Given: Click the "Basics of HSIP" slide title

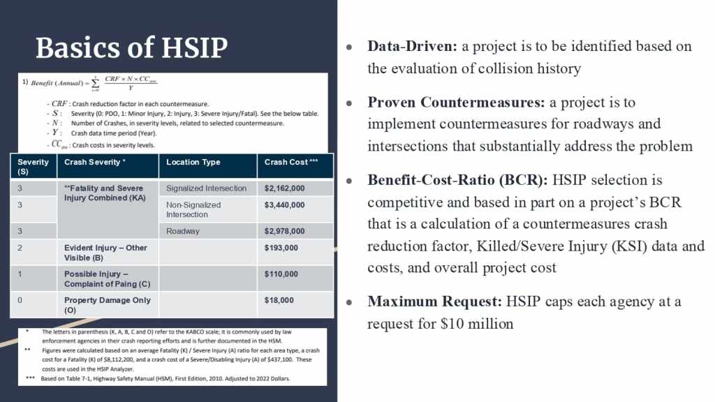Looking at the screenshot, I should point(131,47).
